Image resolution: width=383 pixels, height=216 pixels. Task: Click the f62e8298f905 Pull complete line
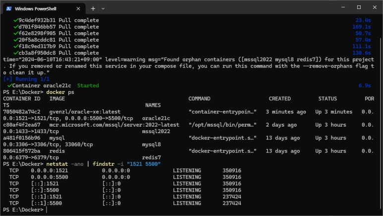click(x=58, y=33)
